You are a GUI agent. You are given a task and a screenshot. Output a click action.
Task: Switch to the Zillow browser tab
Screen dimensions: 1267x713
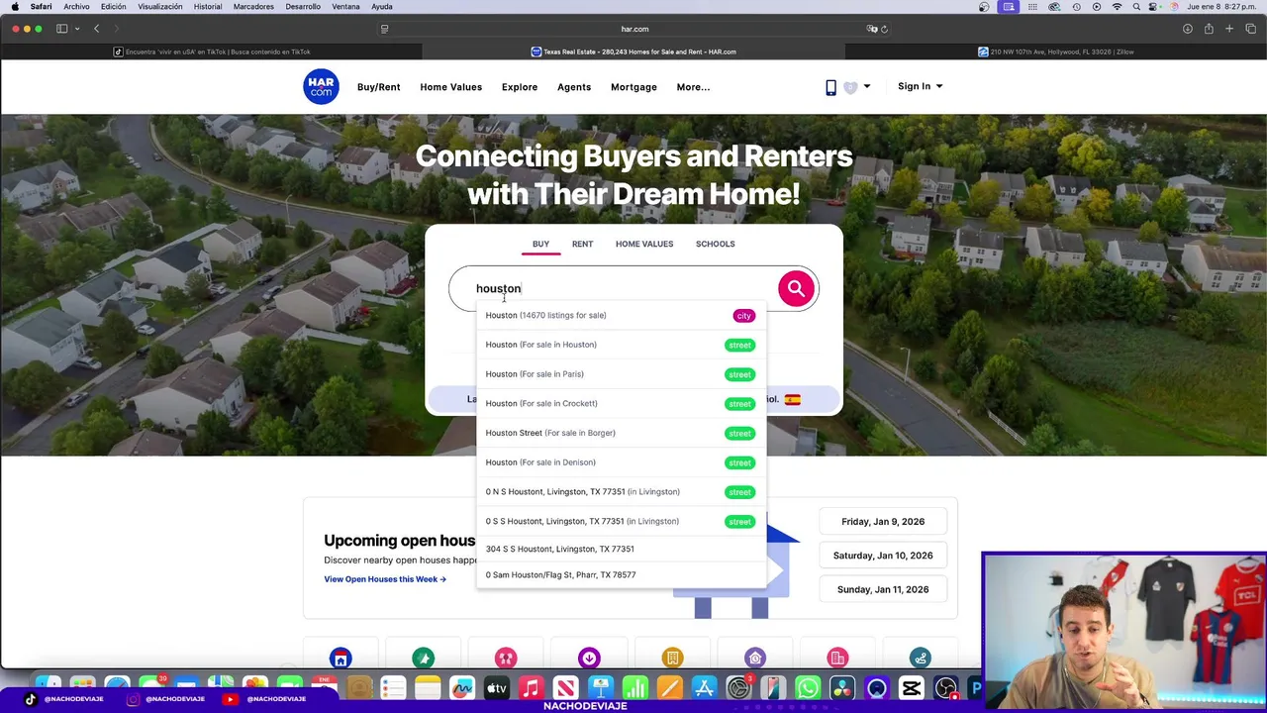(x=1055, y=51)
